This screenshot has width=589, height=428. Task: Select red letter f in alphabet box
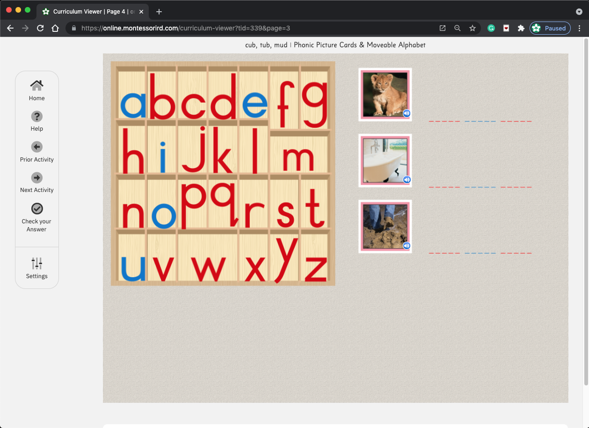click(x=286, y=103)
